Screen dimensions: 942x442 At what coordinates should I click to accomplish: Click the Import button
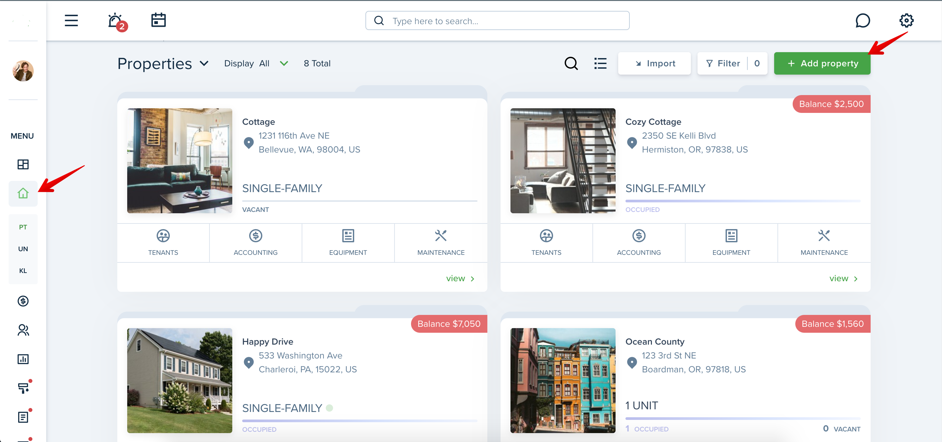[654, 64]
